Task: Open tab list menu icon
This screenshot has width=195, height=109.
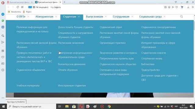Action: coord(176,2)
